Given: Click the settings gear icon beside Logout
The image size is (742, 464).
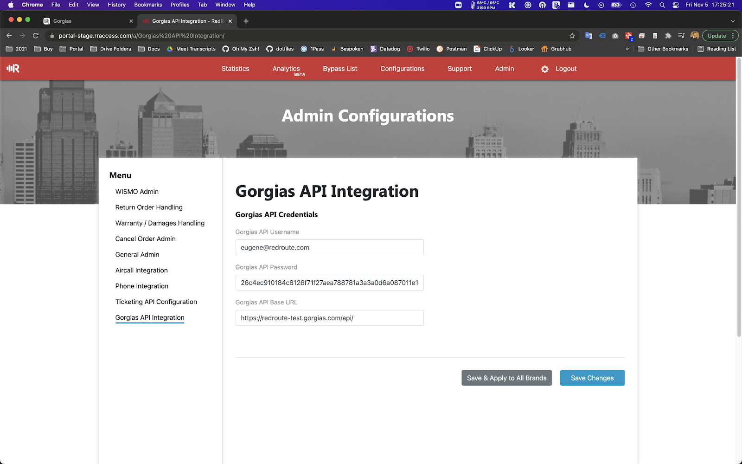Looking at the screenshot, I should coord(545,69).
